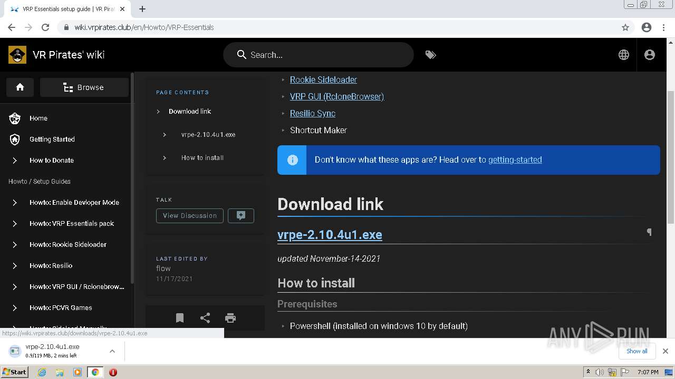Open the Browse navigation button

point(84,87)
